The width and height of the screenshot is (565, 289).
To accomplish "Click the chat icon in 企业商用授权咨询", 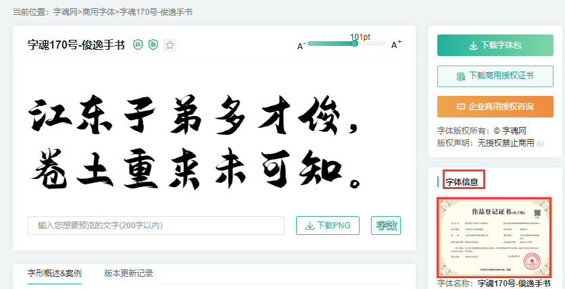I will tap(461, 107).
